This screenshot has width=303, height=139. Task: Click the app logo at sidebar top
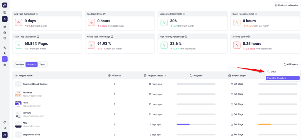[x=5, y=5]
